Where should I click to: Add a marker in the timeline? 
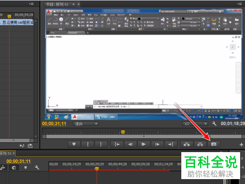[x=25, y=168]
